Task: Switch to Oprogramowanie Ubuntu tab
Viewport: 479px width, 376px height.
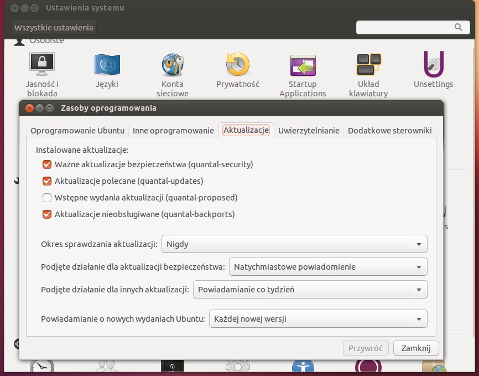Action: tap(77, 131)
